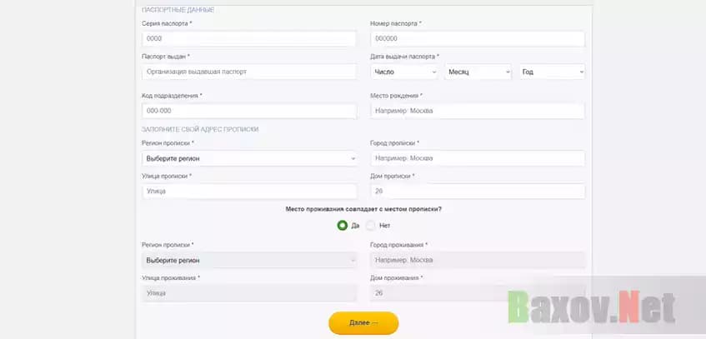This screenshot has height=339, width=706.
Task: Click the 'Город прописки' city field
Action: [x=477, y=158]
